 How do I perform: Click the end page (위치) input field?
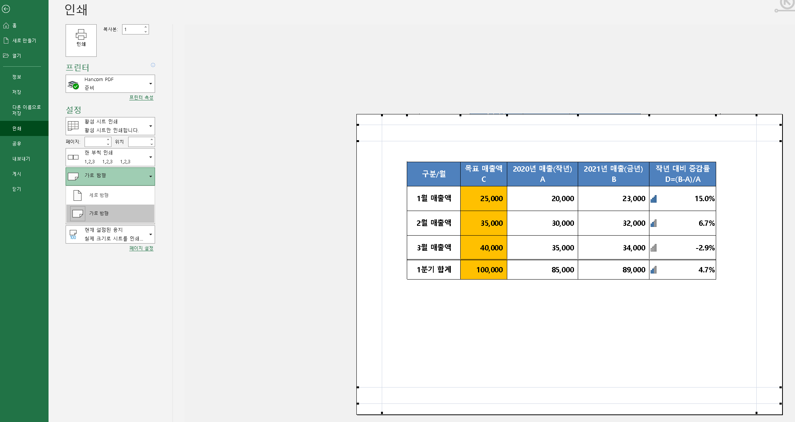tap(138, 142)
